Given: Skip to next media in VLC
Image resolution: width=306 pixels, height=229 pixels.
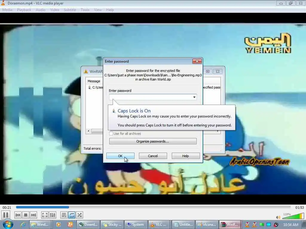Looking at the screenshot, I should pos(33,215).
